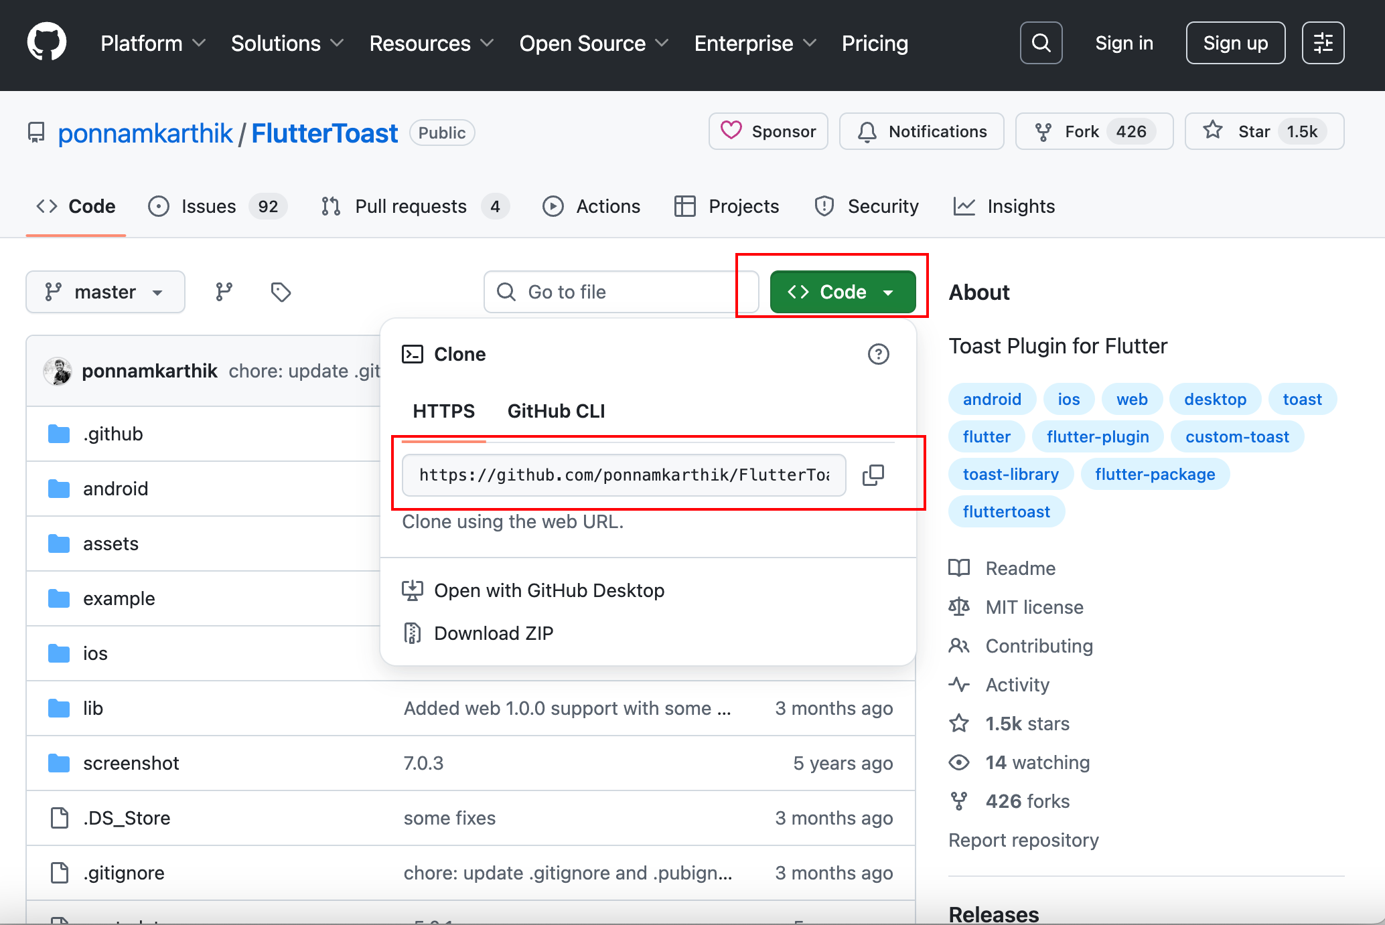Switch to the GitHub CLI tab
This screenshot has width=1385, height=925.
pos(556,411)
